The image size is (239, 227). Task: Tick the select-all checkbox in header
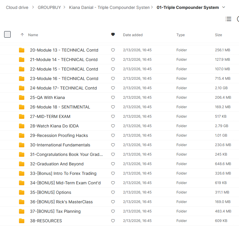7,34
